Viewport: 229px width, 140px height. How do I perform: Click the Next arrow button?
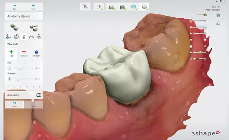[x=33, y=7]
